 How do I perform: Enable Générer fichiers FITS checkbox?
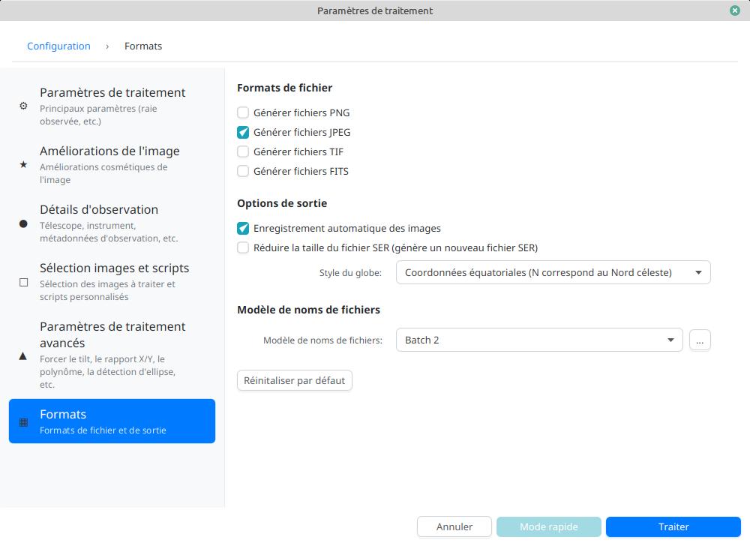(x=243, y=171)
